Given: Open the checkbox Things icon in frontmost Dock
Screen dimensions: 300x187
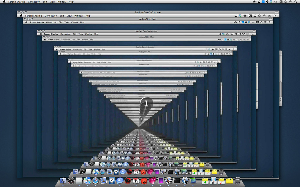Looking at the screenshot, I should [x=112, y=180].
